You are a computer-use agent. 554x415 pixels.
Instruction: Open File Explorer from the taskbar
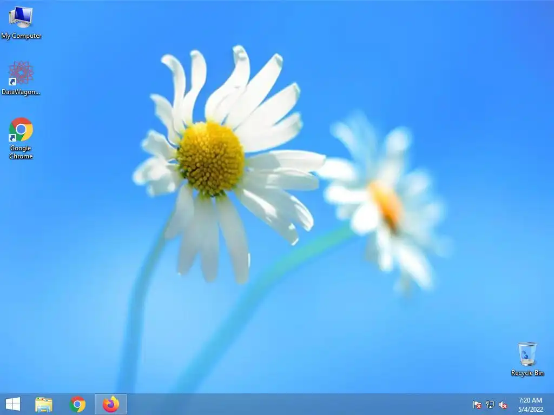44,404
